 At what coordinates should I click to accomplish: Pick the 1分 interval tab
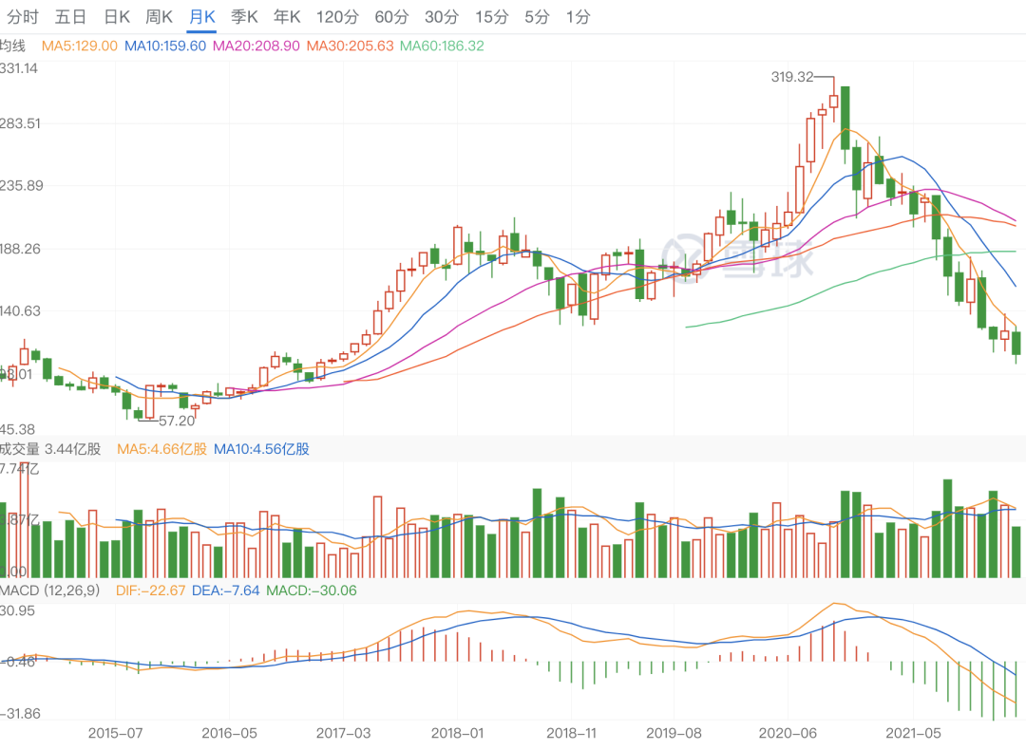click(x=578, y=16)
